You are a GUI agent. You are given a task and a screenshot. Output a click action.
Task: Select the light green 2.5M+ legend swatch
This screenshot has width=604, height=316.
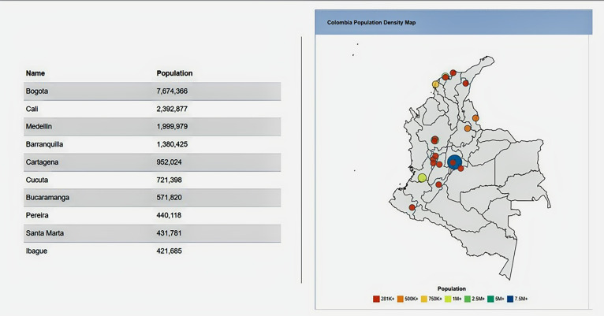click(x=468, y=299)
